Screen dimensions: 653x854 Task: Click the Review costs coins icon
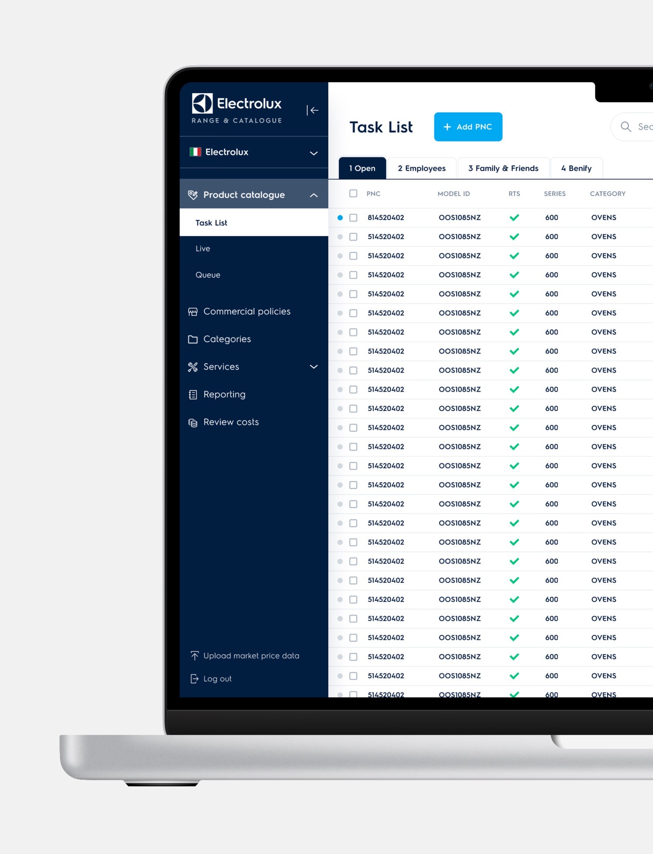[193, 423]
